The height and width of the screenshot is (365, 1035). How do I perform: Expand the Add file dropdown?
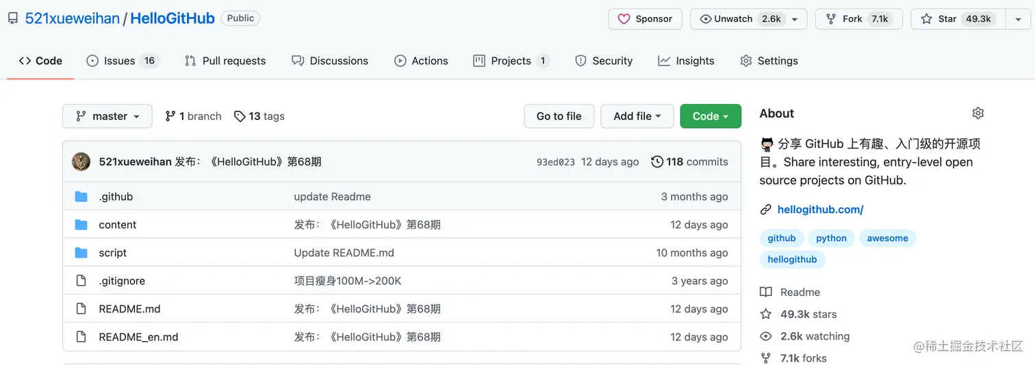tap(637, 116)
